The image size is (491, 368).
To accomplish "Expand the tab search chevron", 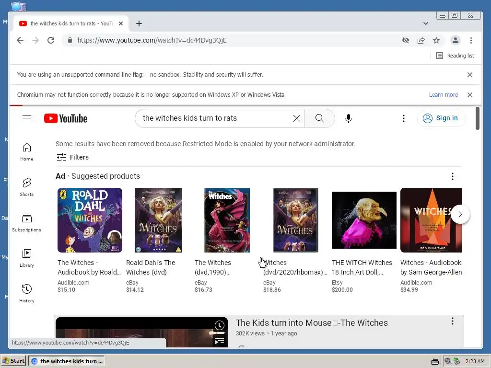I will pos(426,23).
